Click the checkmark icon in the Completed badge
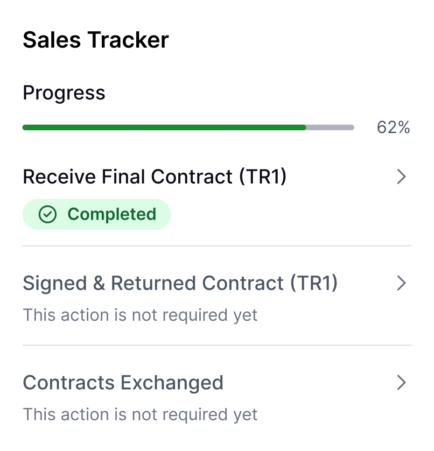 click(48, 214)
